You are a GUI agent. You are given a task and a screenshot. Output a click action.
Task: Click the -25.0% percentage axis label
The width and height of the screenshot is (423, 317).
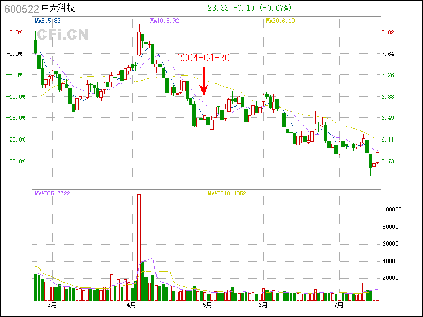pyautogui.click(x=14, y=161)
